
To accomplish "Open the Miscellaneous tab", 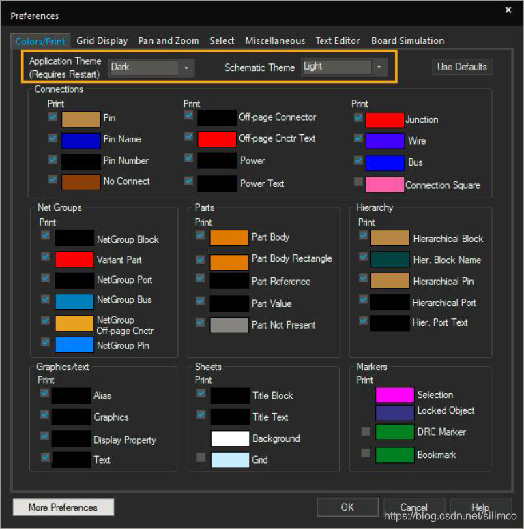I will 275,41.
